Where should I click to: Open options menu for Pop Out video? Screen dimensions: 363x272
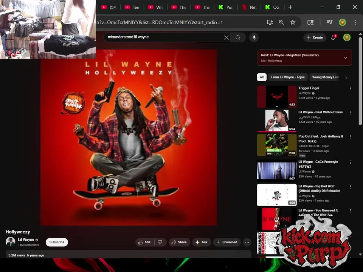coord(350,137)
